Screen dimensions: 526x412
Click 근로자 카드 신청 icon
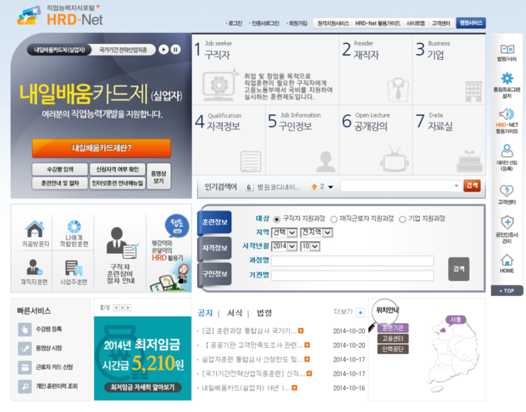25,367
